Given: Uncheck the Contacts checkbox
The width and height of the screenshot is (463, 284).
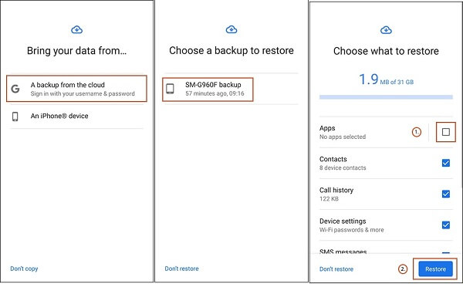Looking at the screenshot, I should (x=446, y=163).
